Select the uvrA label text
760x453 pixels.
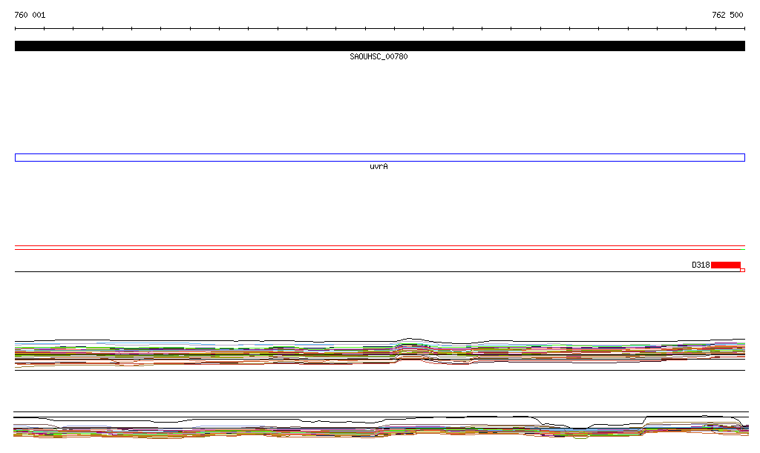379,167
